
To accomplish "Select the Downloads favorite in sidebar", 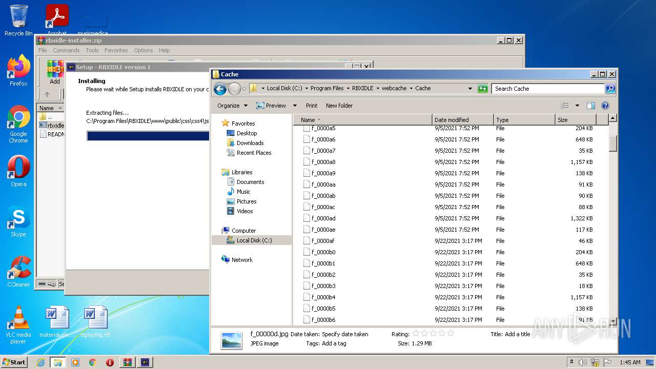I will 250,143.
